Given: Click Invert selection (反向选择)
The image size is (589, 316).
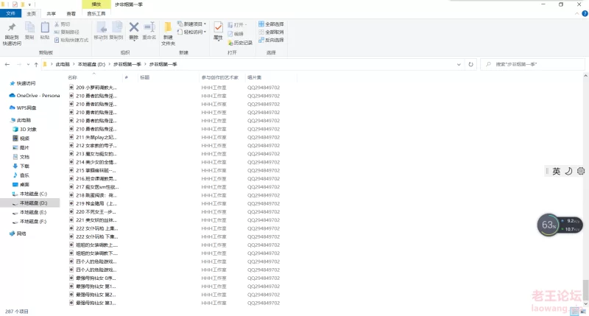Looking at the screenshot, I should click(271, 40).
